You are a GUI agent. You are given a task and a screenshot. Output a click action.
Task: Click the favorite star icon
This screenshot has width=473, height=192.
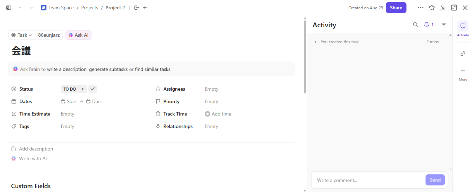[x=432, y=8]
